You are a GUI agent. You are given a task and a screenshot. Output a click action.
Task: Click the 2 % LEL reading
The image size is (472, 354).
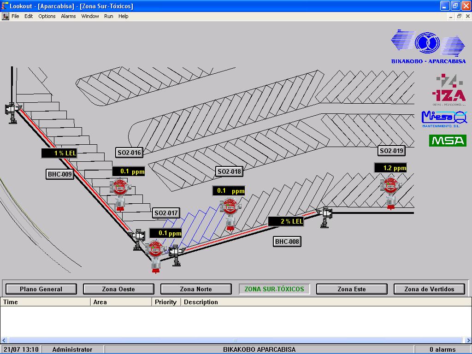(286, 222)
